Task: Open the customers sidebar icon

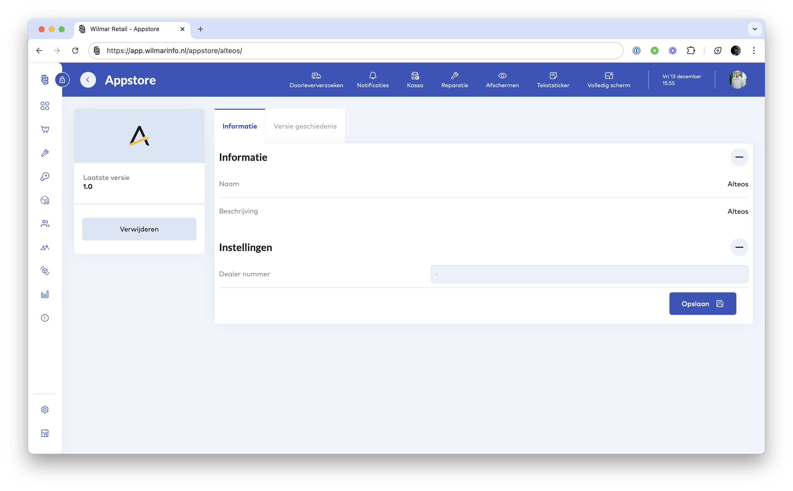Action: tap(45, 224)
